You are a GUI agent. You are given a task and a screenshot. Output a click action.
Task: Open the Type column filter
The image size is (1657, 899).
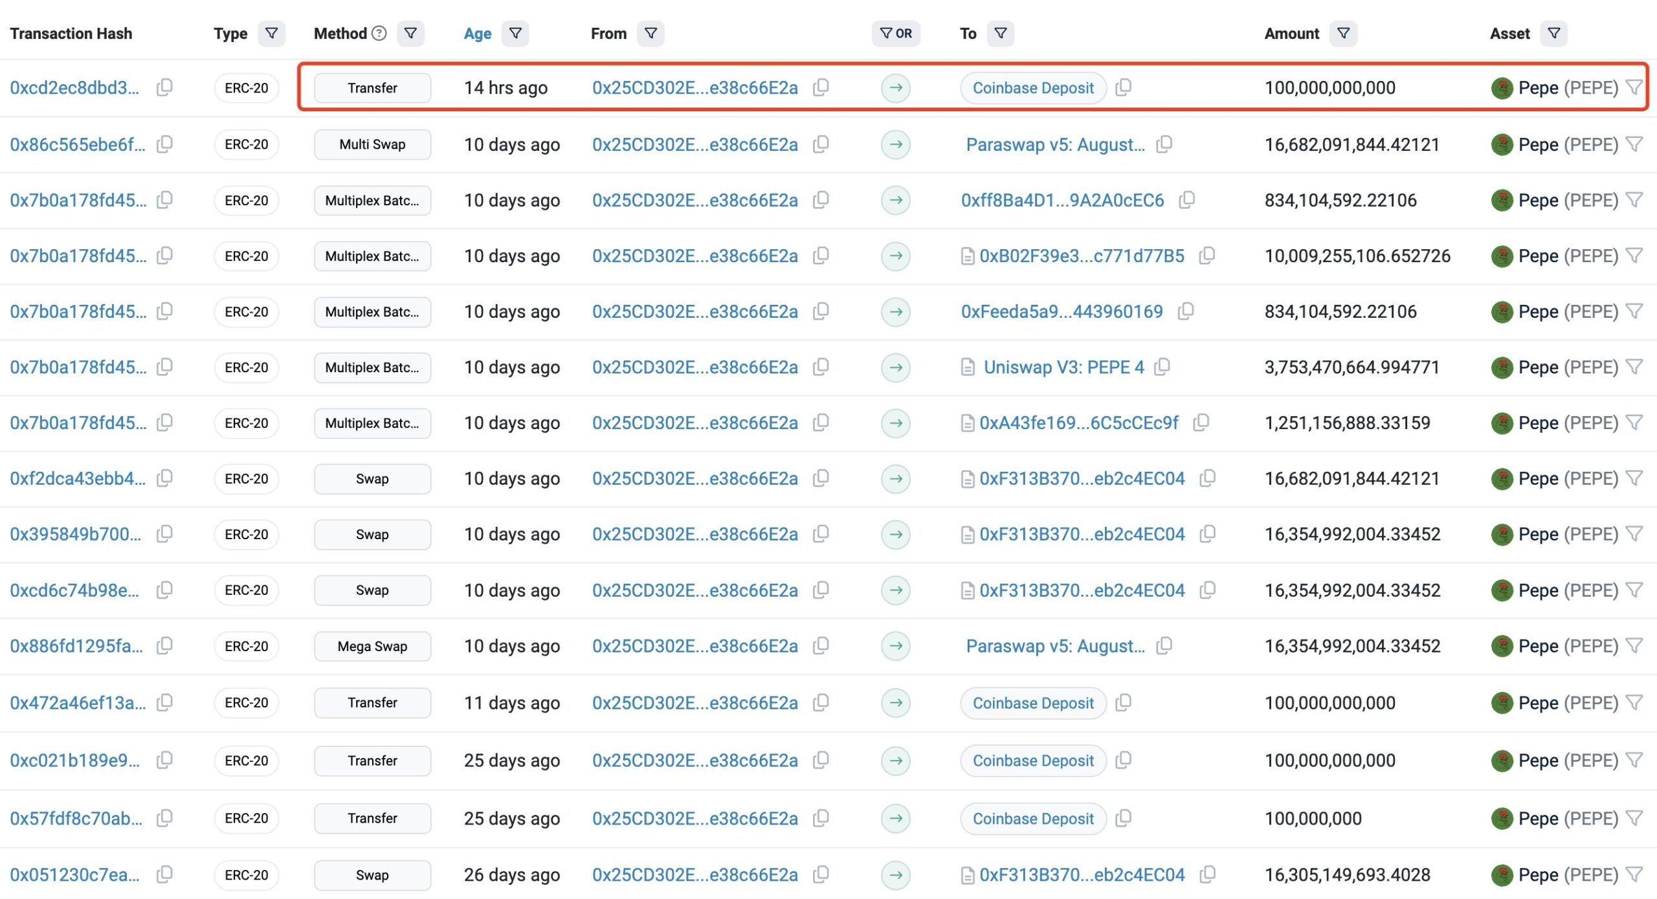pos(272,33)
